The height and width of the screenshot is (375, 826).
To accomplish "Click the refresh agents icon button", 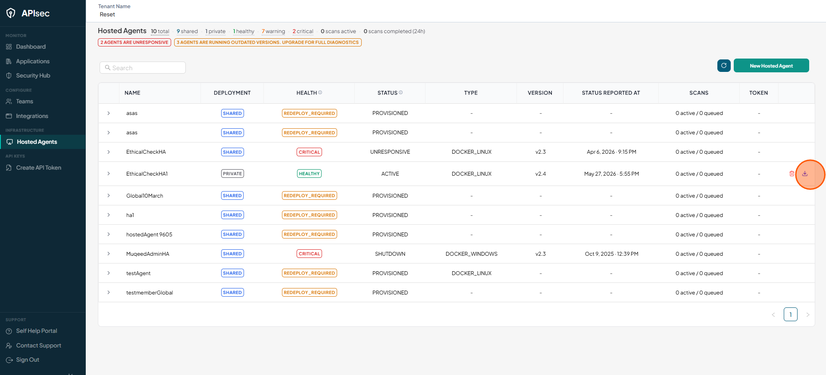I will tap(724, 65).
